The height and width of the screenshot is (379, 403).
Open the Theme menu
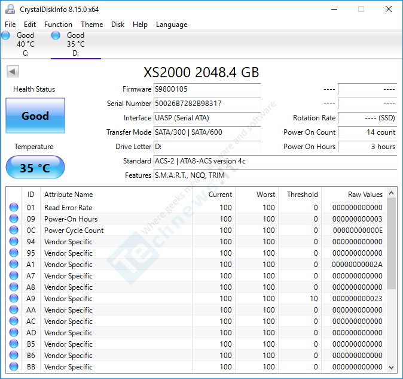pos(92,25)
